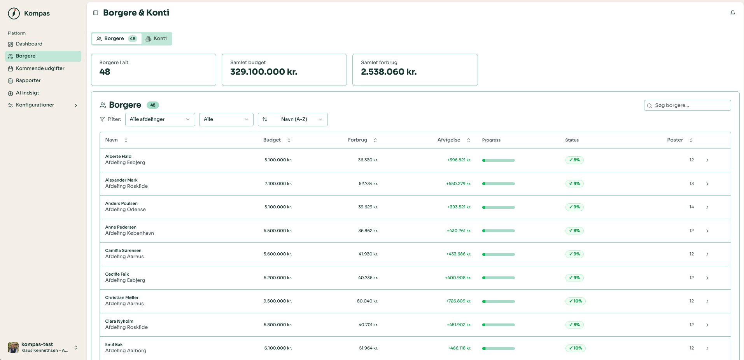
Task: Open Alberte Hald row detail chevron
Action: coord(707,160)
